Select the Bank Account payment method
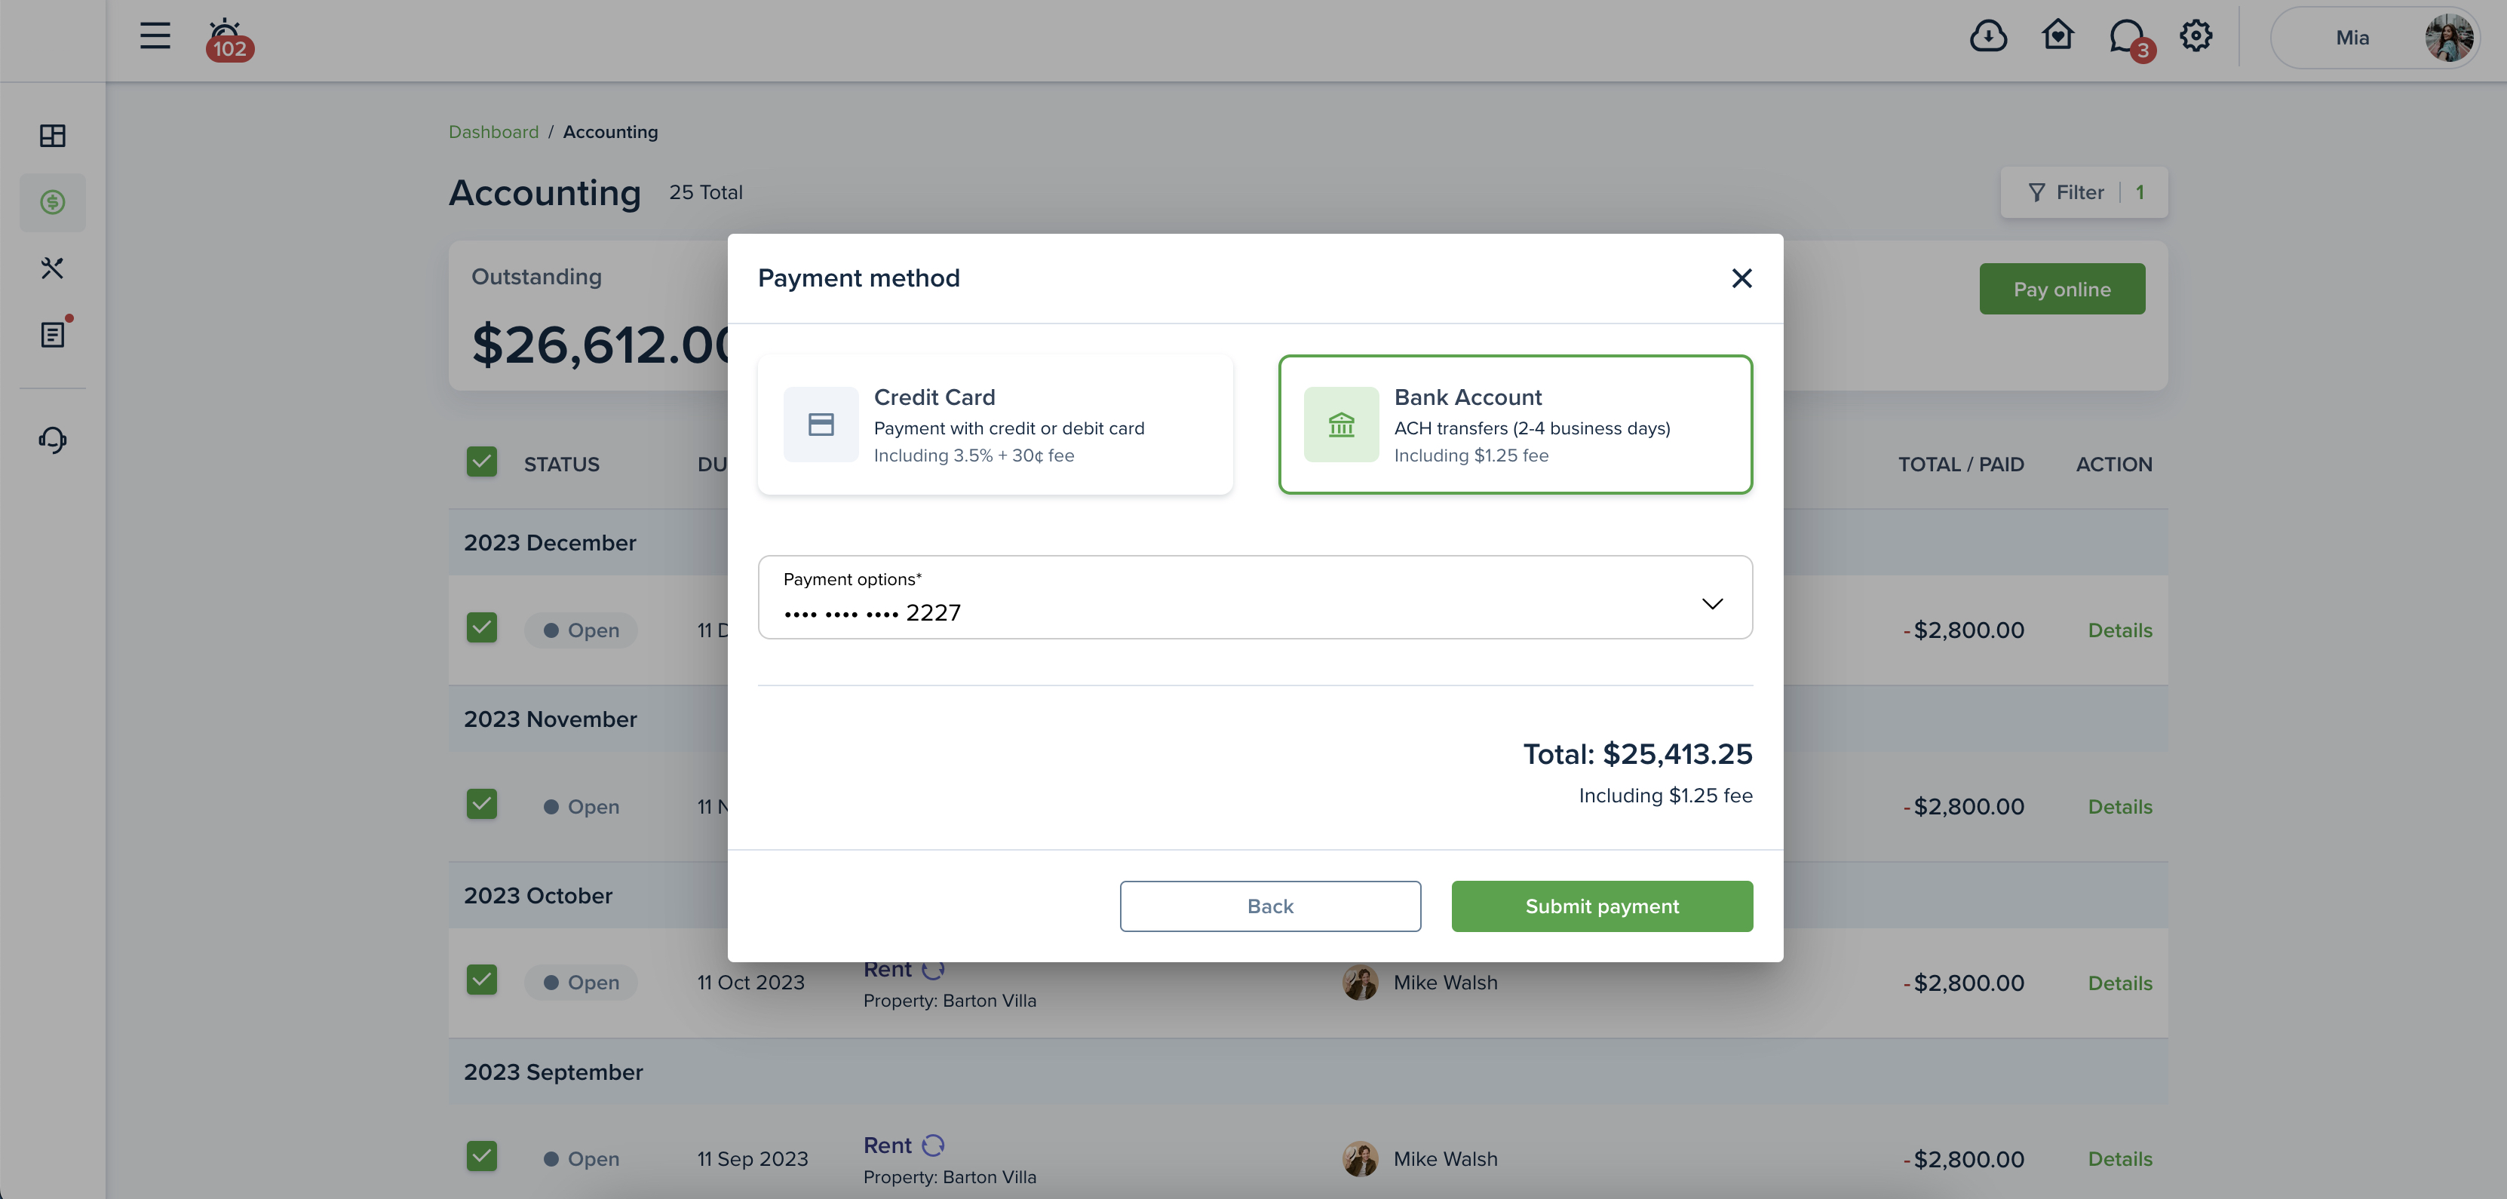 1515,425
